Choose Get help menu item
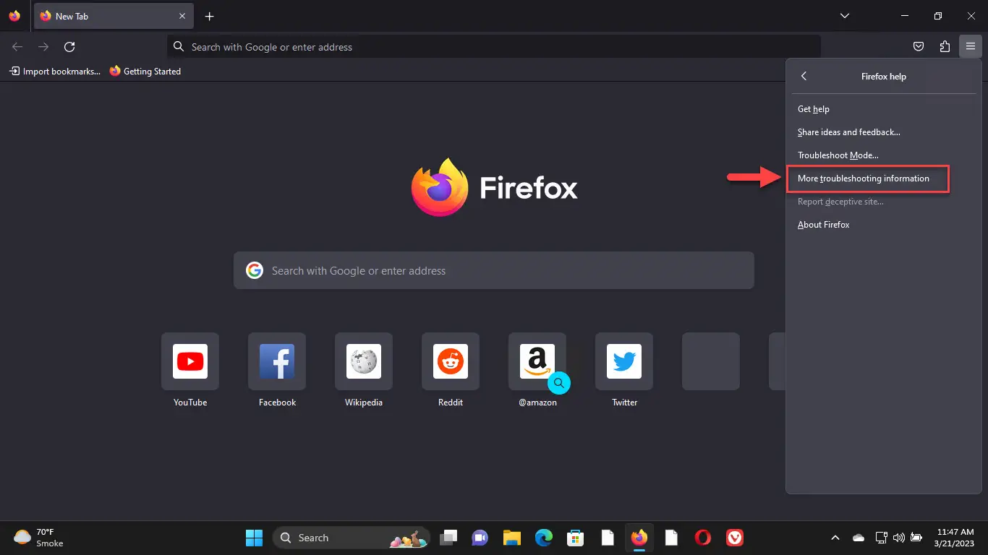The width and height of the screenshot is (988, 555). click(884, 109)
